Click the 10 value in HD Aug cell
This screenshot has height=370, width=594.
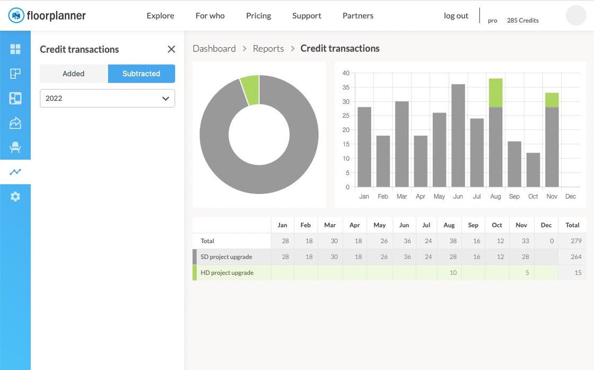(x=453, y=272)
